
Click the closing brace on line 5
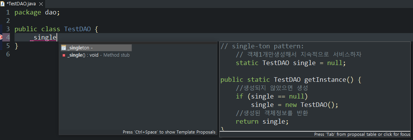17,46
